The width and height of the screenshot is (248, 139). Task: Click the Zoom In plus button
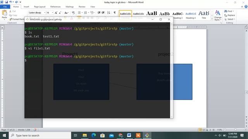click(x=246, y=130)
